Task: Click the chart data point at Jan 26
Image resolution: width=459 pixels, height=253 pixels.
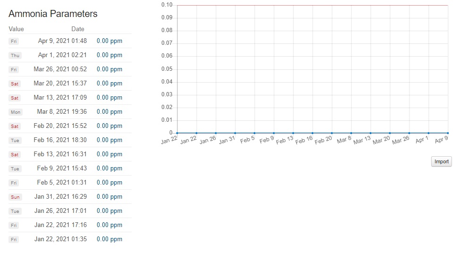Action: 216,133
